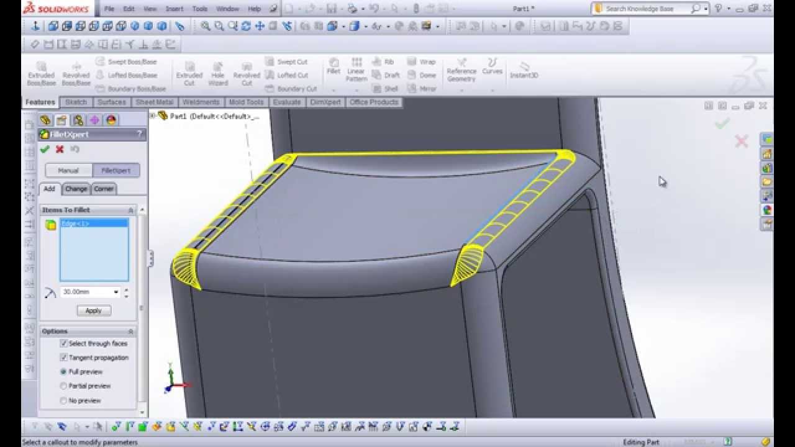The image size is (795, 447).
Task: Select the Partial preview radio button
Action: click(63, 386)
